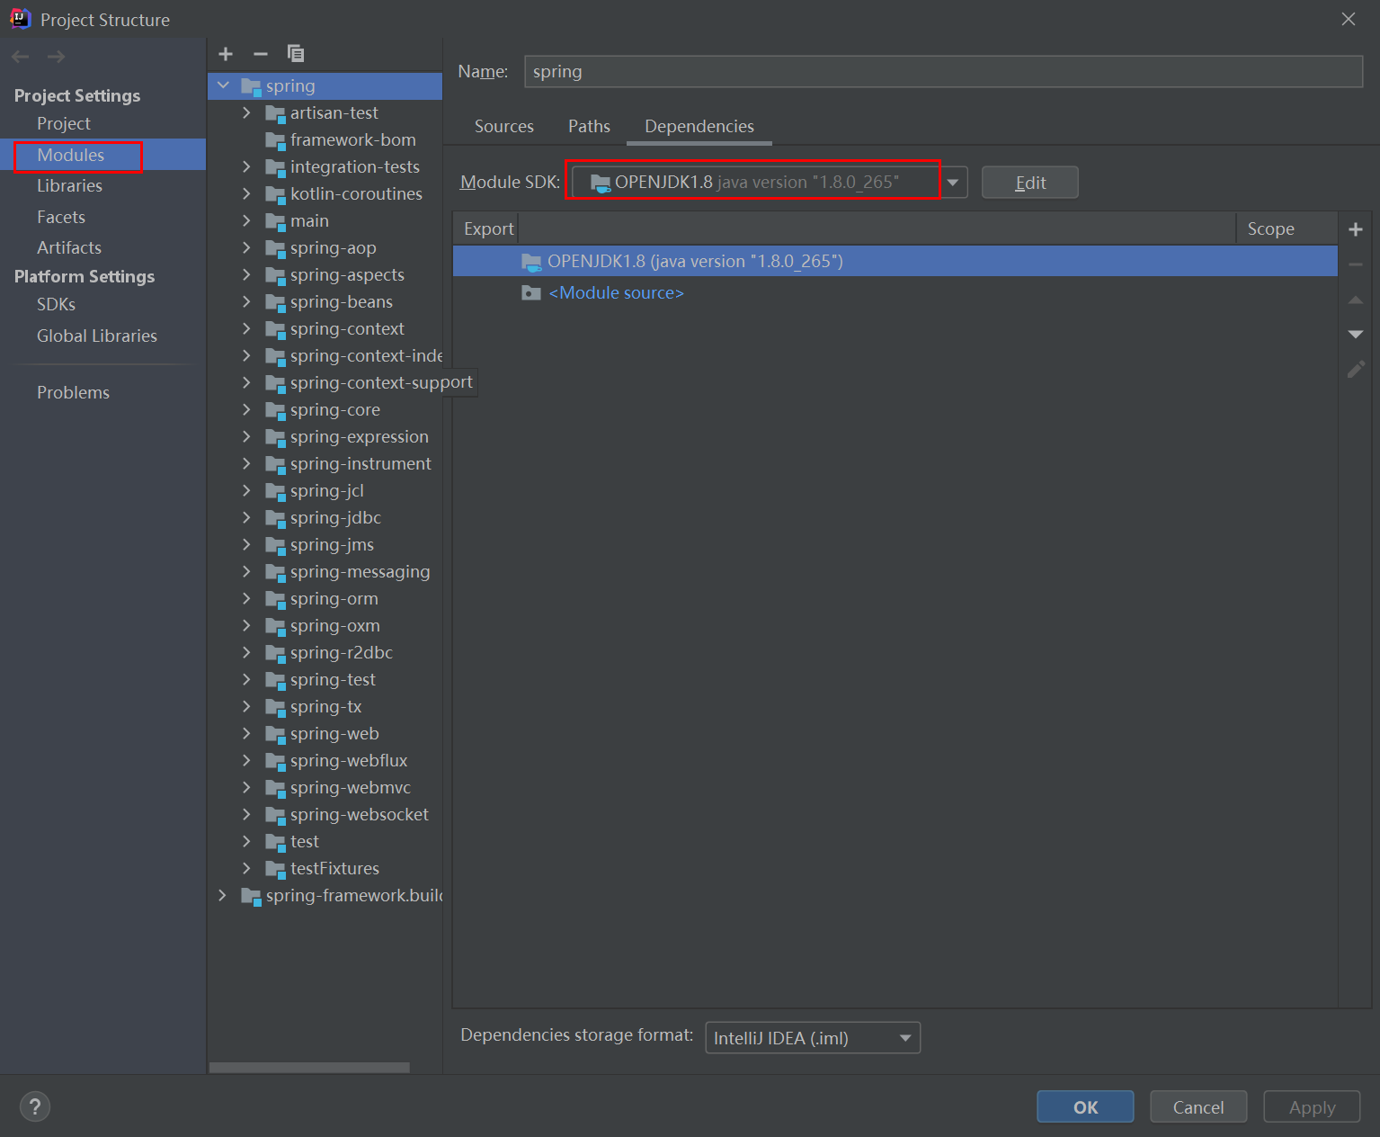The height and width of the screenshot is (1137, 1380).
Task: Click the Remove module minus icon
Action: coord(261,54)
